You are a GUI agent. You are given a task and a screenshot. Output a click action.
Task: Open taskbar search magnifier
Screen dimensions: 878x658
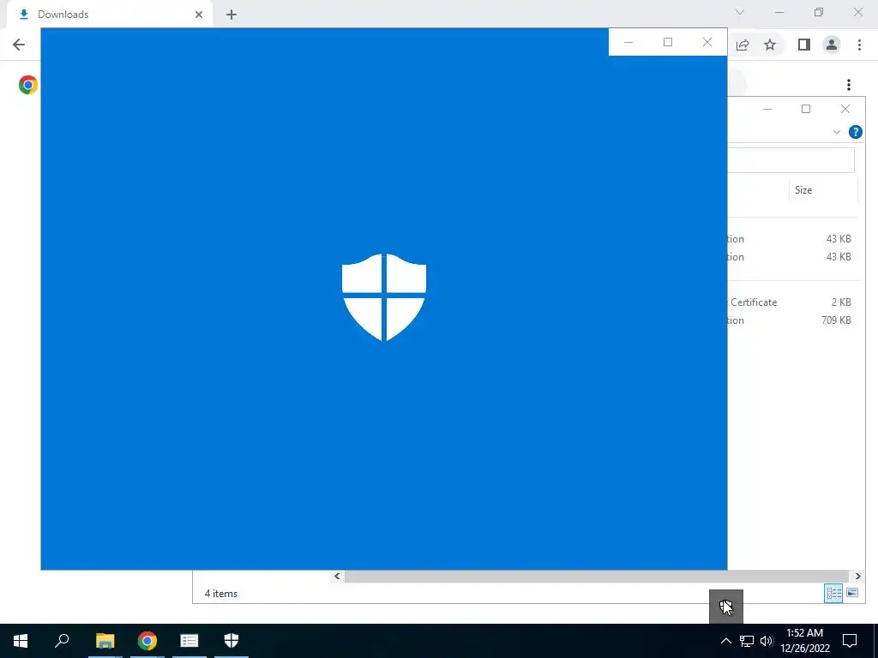(x=62, y=641)
